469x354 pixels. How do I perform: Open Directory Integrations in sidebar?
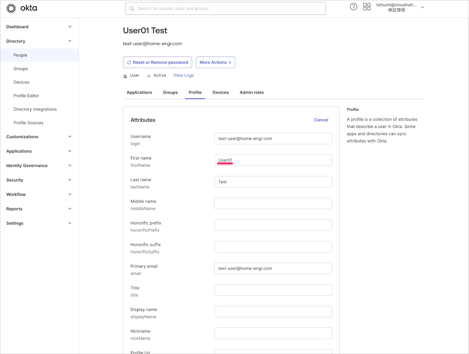pyautogui.click(x=35, y=109)
